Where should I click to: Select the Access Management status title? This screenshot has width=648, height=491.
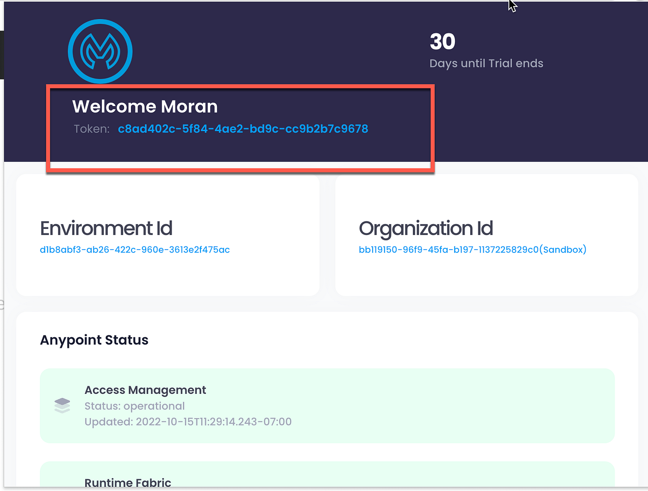pos(145,390)
